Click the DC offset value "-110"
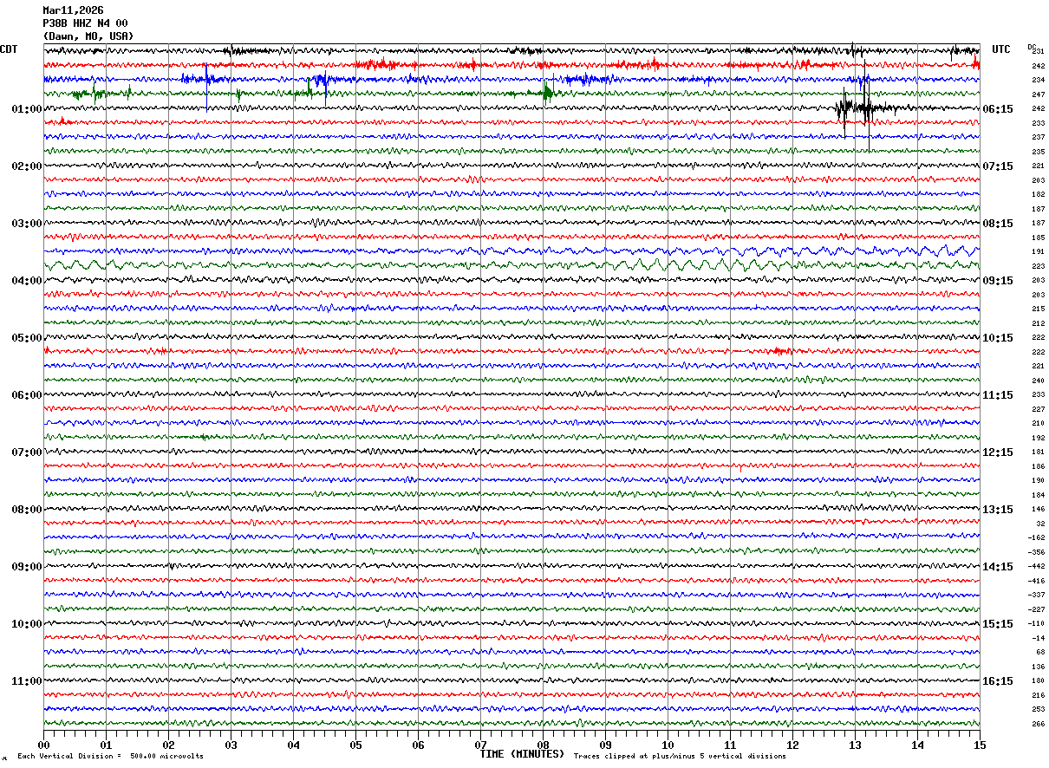The height and width of the screenshot is (768, 1049). point(1037,624)
